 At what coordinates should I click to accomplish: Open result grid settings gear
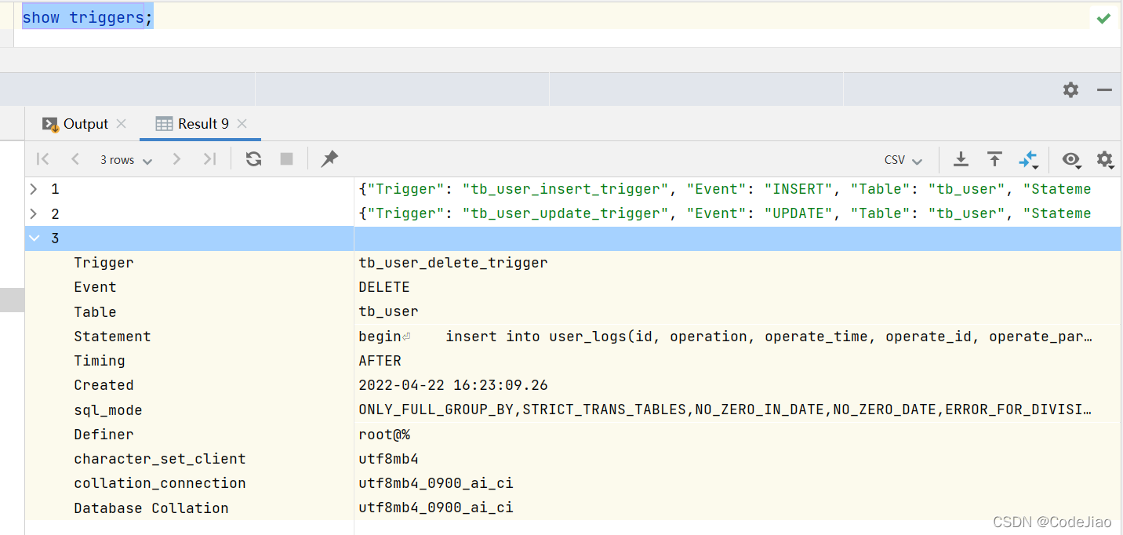pos(1104,159)
